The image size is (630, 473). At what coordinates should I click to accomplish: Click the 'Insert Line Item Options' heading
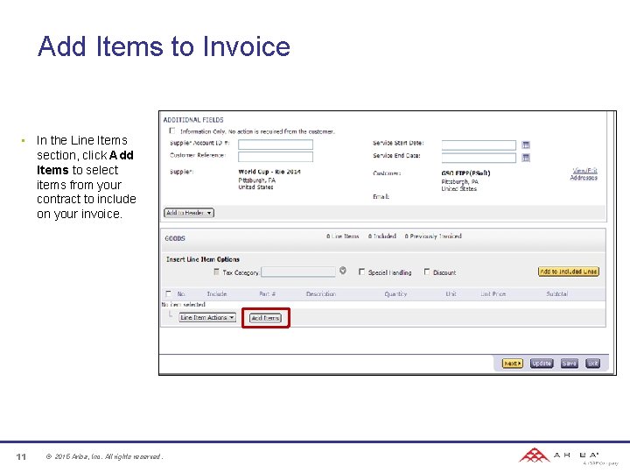point(203,259)
